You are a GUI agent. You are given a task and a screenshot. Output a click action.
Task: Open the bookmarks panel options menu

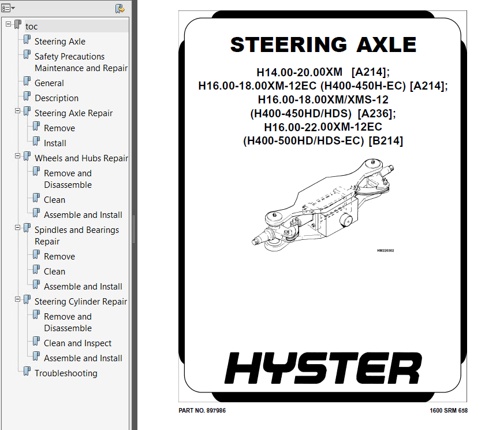coord(8,8)
